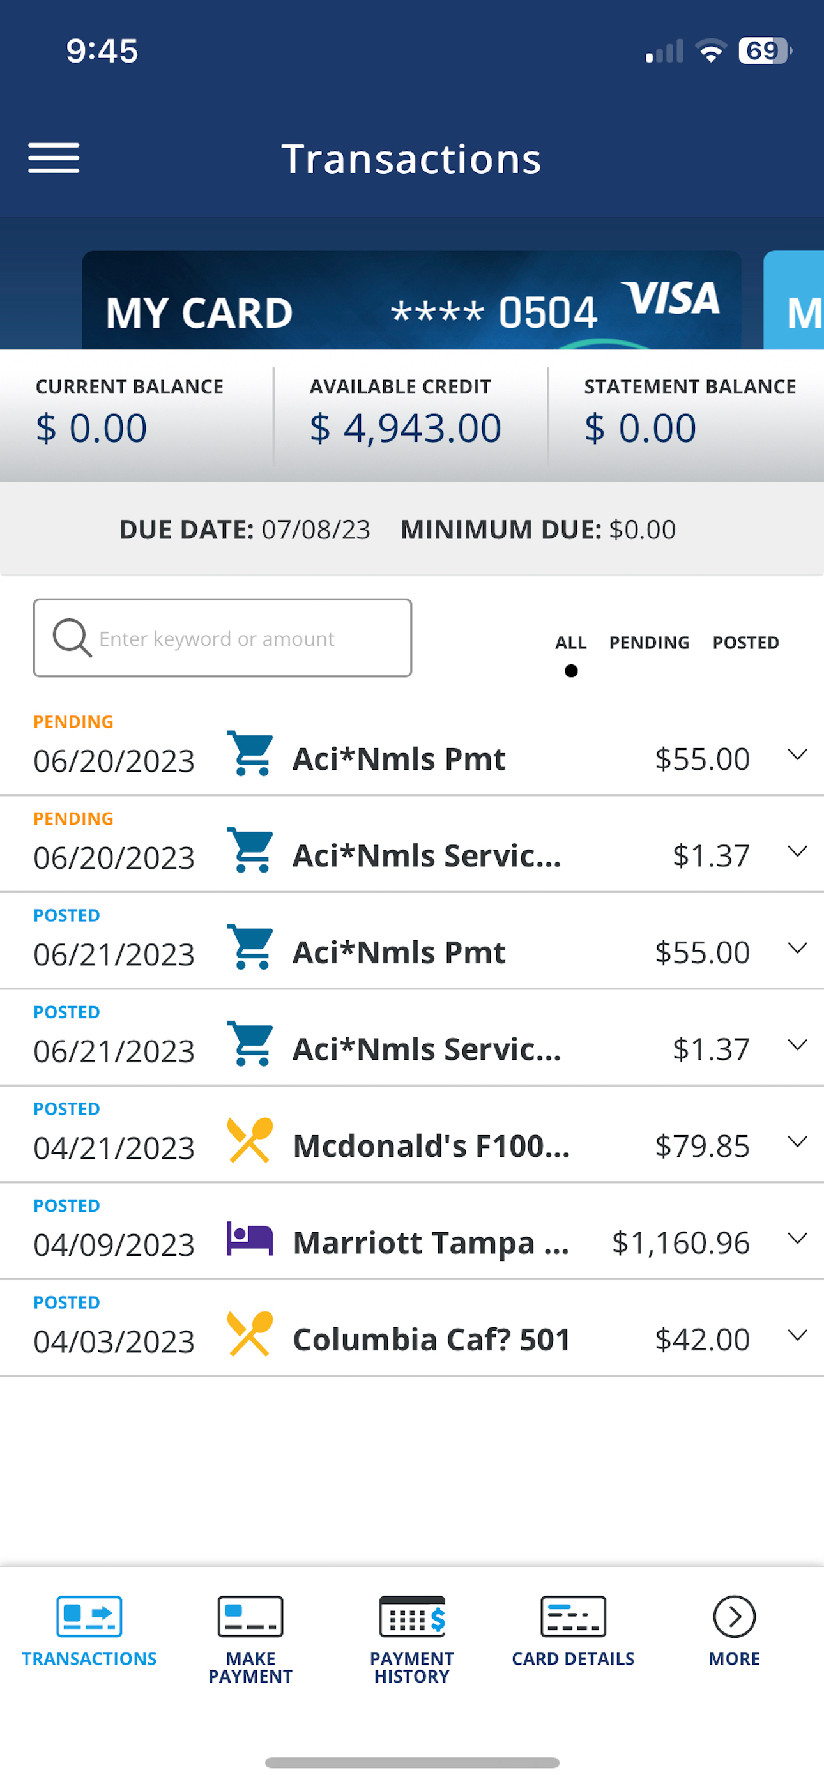Select the MY CARD Visa 0504 card
This screenshot has height=1786, width=824.
pos(411,300)
